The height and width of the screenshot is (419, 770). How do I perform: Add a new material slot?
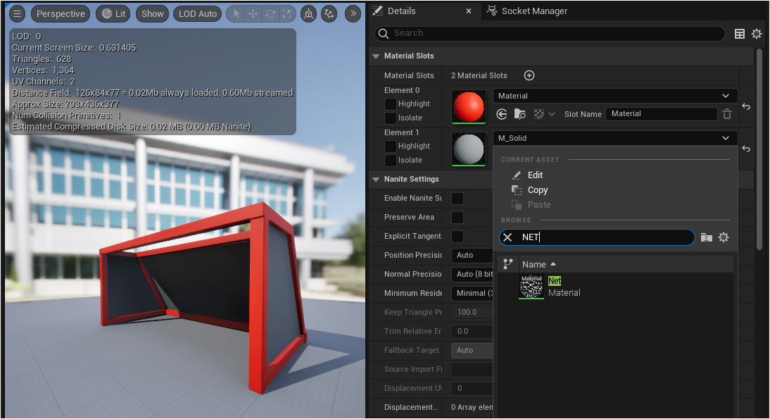pos(529,75)
